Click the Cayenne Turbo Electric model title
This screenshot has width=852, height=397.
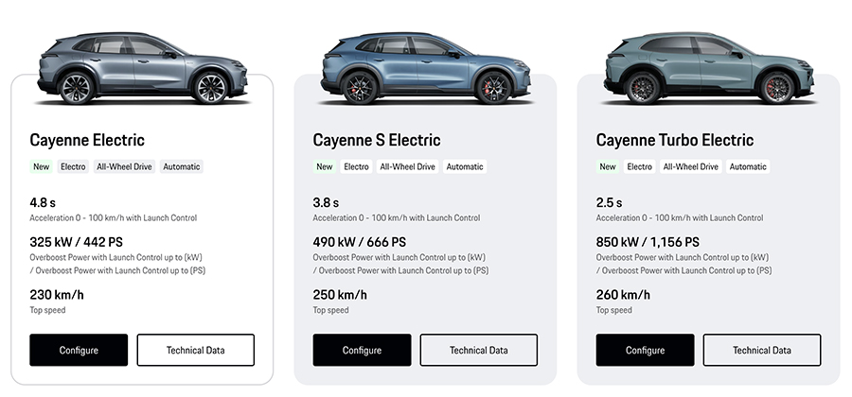tap(675, 140)
